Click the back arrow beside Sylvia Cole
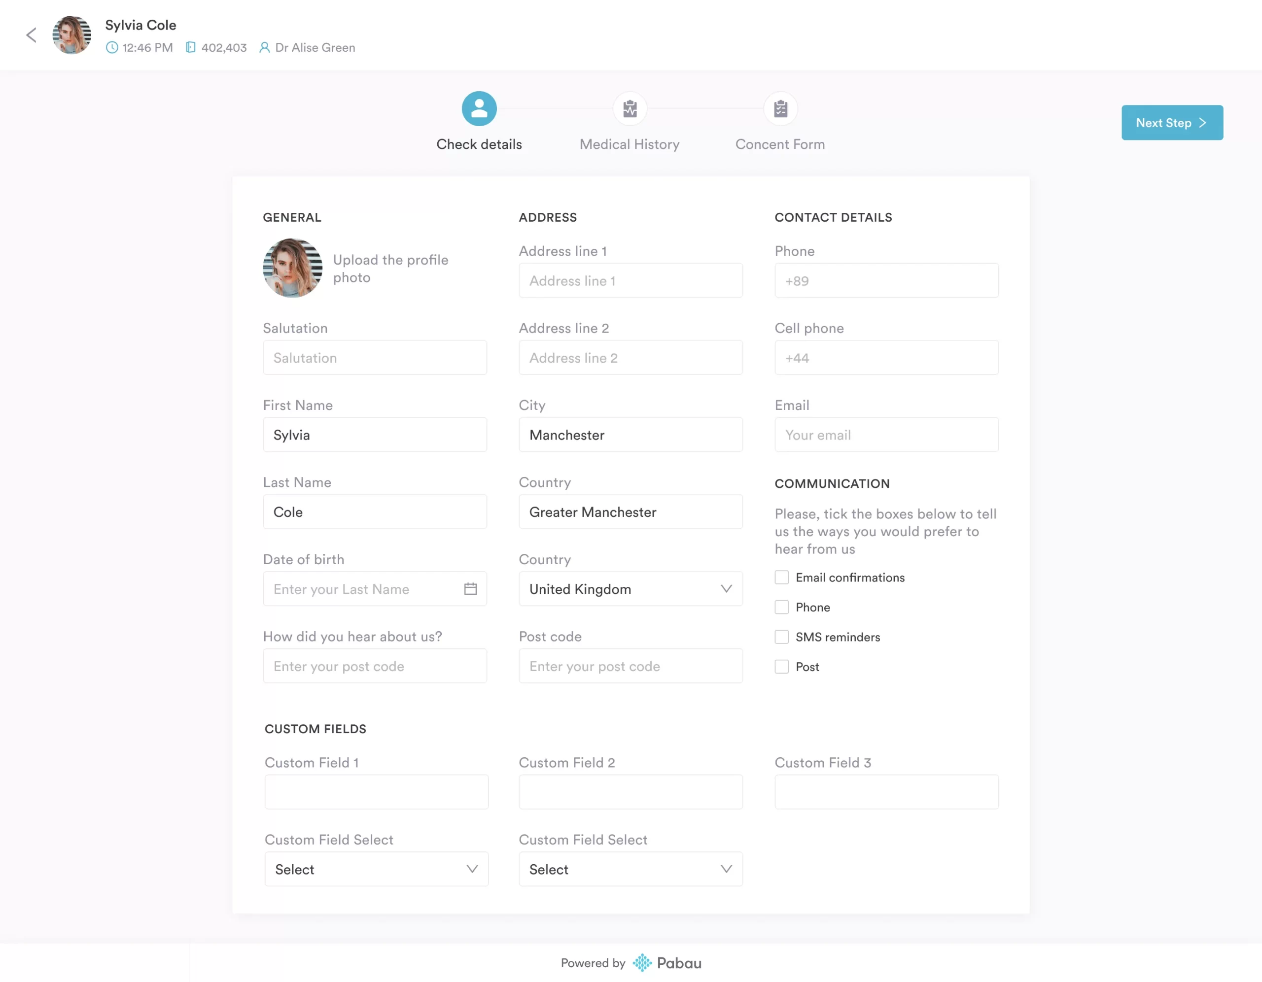The width and height of the screenshot is (1262, 982). click(31, 34)
